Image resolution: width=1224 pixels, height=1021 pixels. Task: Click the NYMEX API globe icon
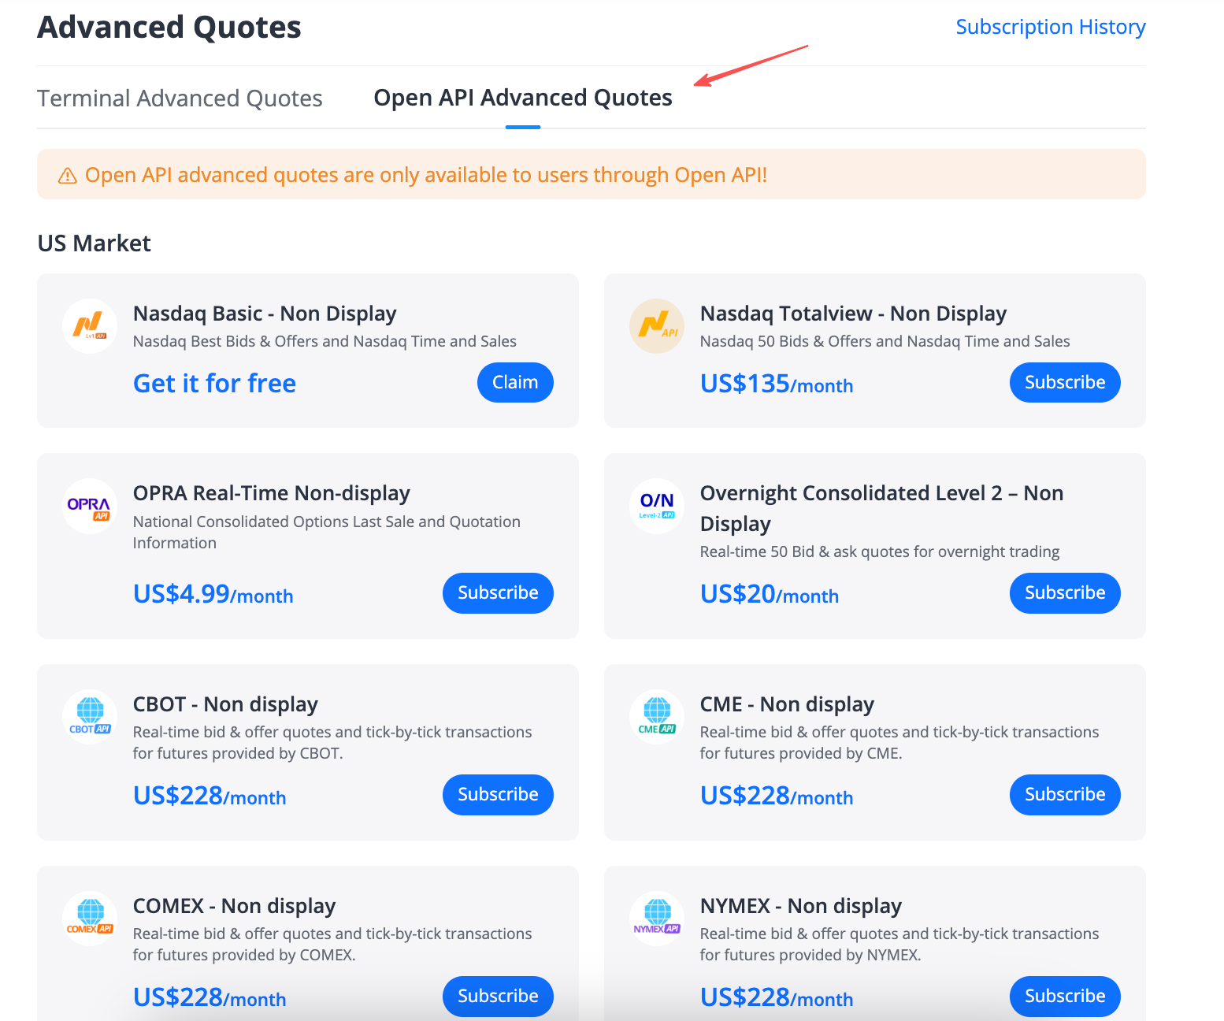click(x=657, y=918)
